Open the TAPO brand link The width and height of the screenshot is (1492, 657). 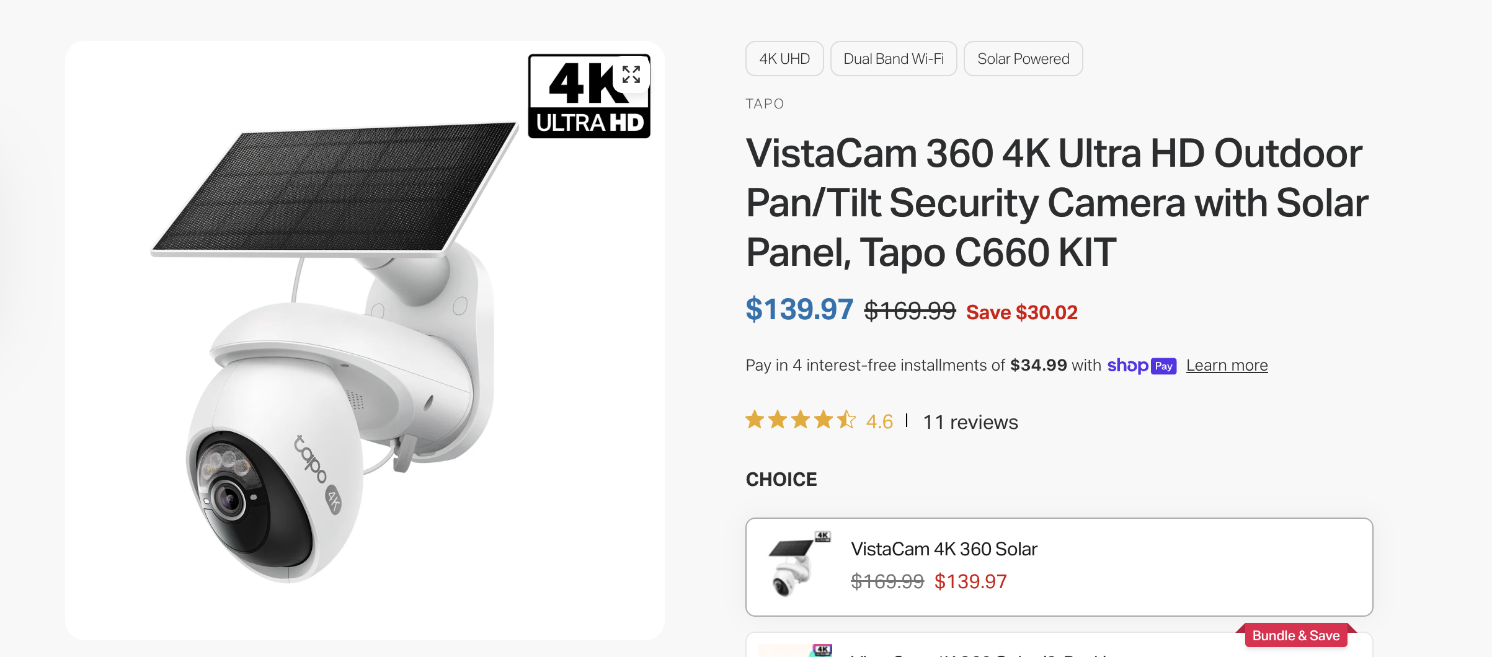[765, 104]
